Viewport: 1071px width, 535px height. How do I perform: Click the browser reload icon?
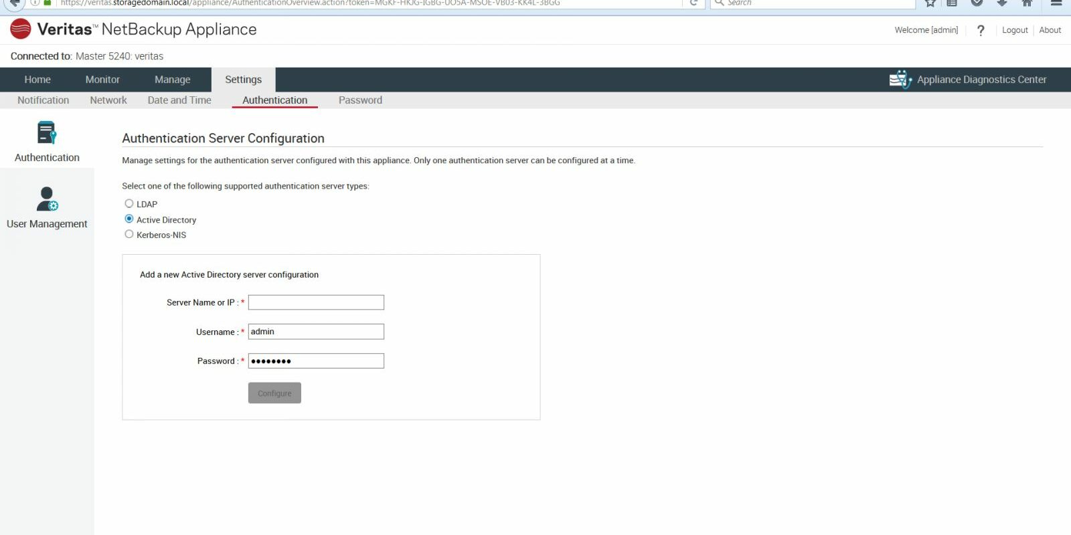pyautogui.click(x=694, y=3)
